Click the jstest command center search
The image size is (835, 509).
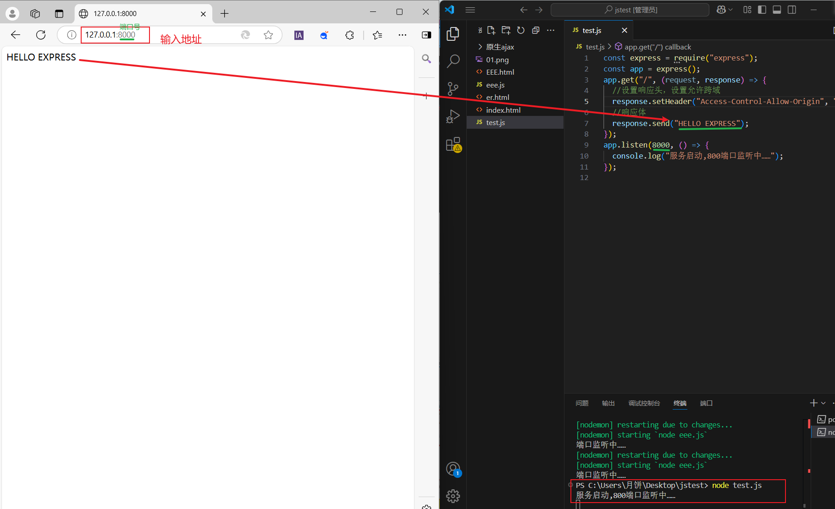click(630, 10)
